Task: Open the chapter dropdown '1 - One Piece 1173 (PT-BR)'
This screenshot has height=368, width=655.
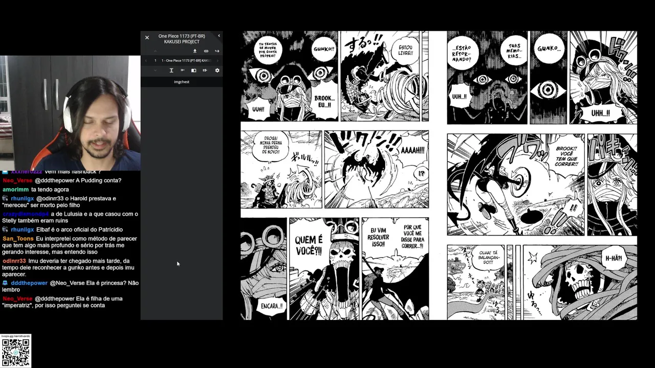Action: (x=186, y=60)
